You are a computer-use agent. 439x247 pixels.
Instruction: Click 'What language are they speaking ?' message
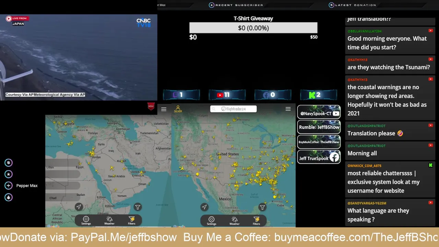pyautogui.click(x=378, y=215)
